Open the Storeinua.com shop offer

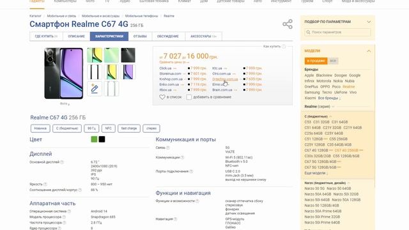(x=170, y=74)
